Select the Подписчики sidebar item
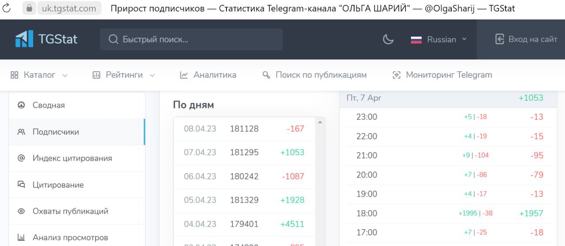The width and height of the screenshot is (565, 246). coord(77,132)
